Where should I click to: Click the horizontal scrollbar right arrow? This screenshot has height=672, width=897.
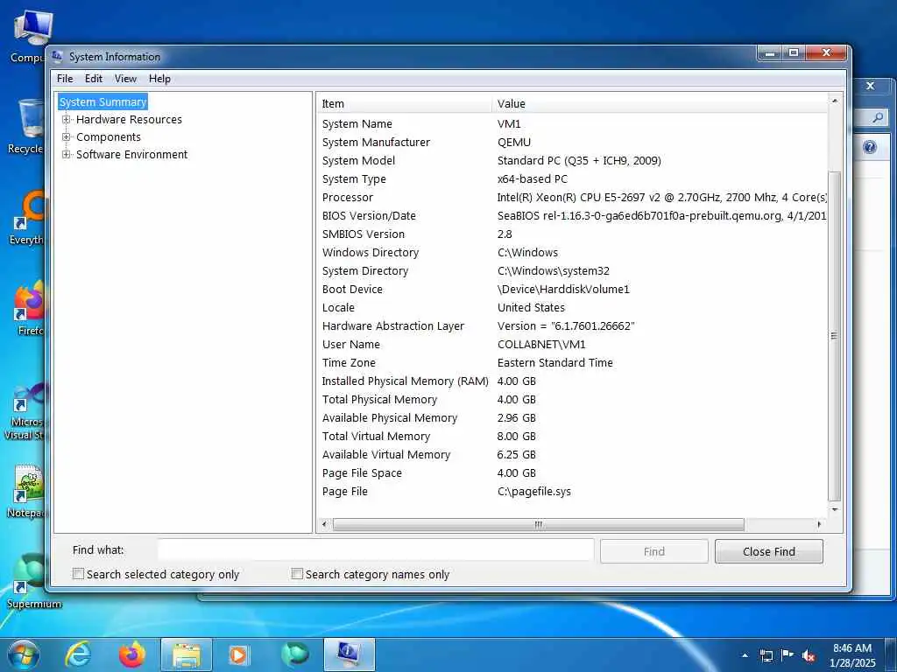pyautogui.click(x=819, y=524)
